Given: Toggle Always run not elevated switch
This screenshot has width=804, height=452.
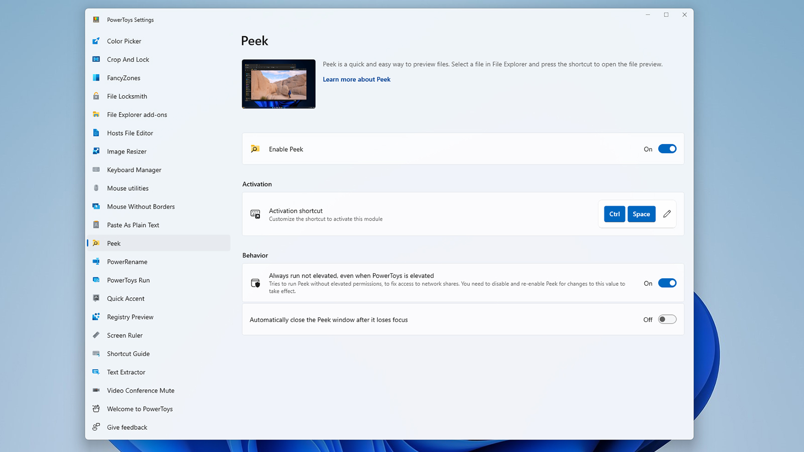Looking at the screenshot, I should click(667, 283).
